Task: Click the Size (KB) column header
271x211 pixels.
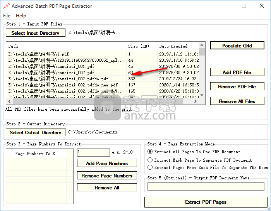Action: tap(142, 46)
